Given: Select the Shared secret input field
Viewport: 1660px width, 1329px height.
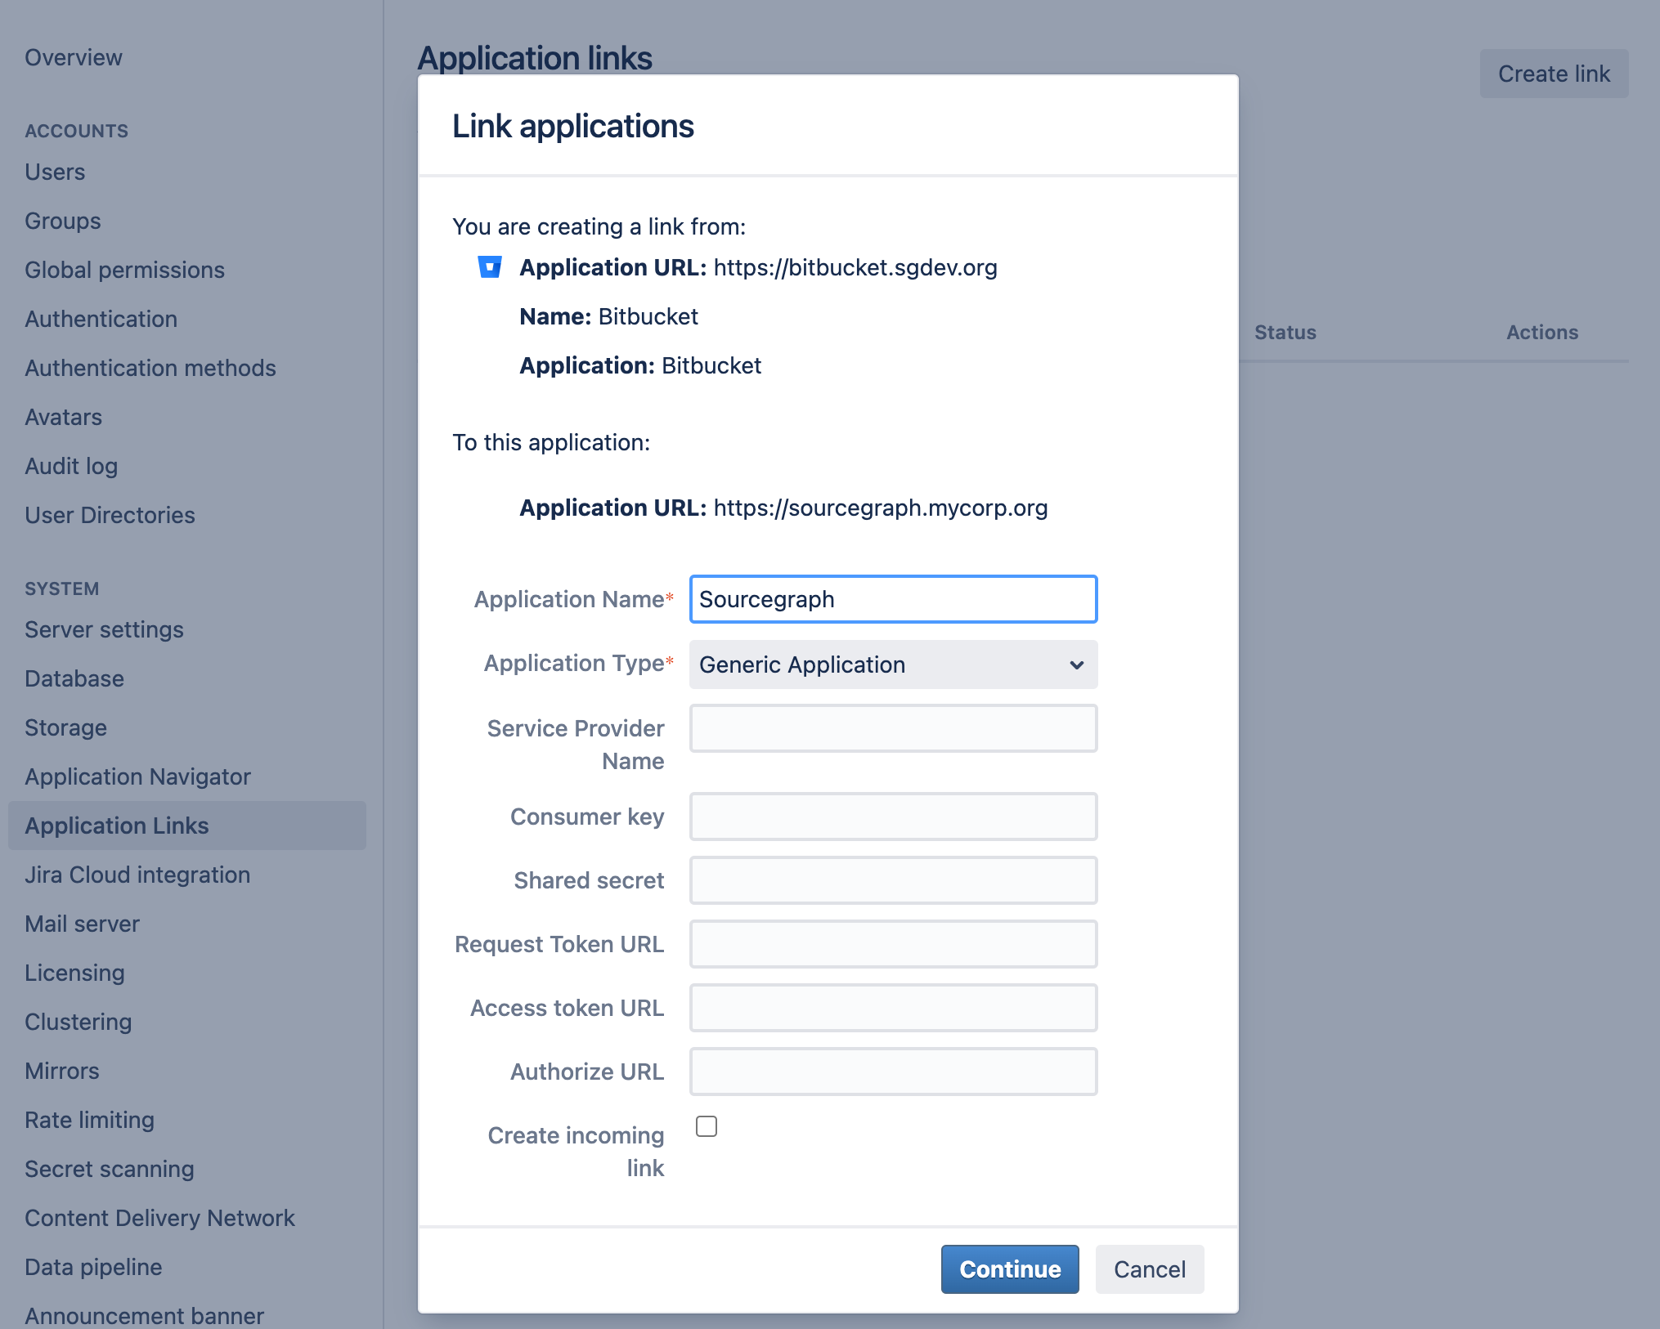Looking at the screenshot, I should (894, 880).
